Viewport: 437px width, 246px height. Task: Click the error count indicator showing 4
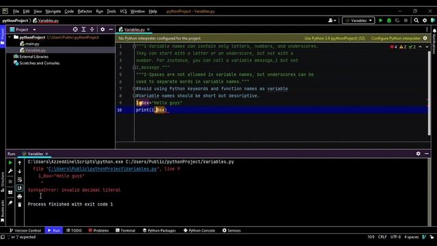click(393, 47)
